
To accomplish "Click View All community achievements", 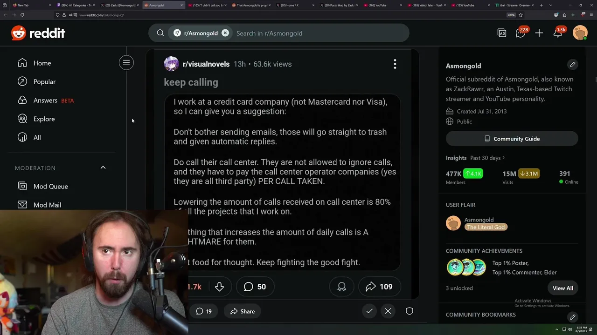I will (562, 288).
